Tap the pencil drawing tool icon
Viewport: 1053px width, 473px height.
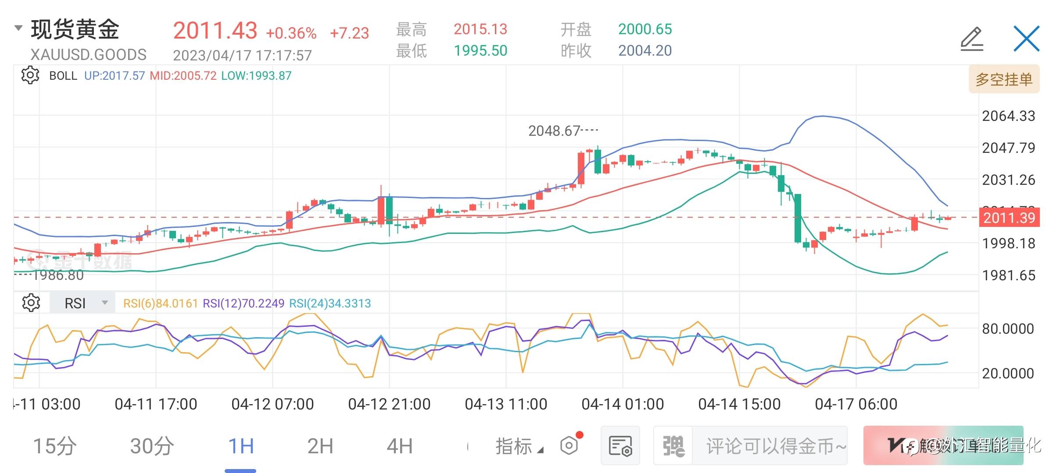pyautogui.click(x=972, y=39)
